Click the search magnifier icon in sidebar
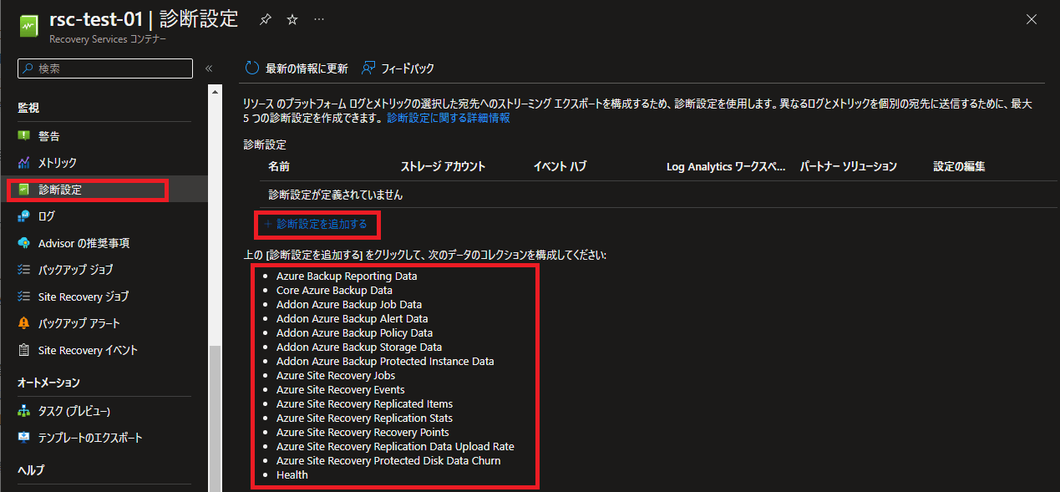This screenshot has height=492, width=1060. [28, 68]
